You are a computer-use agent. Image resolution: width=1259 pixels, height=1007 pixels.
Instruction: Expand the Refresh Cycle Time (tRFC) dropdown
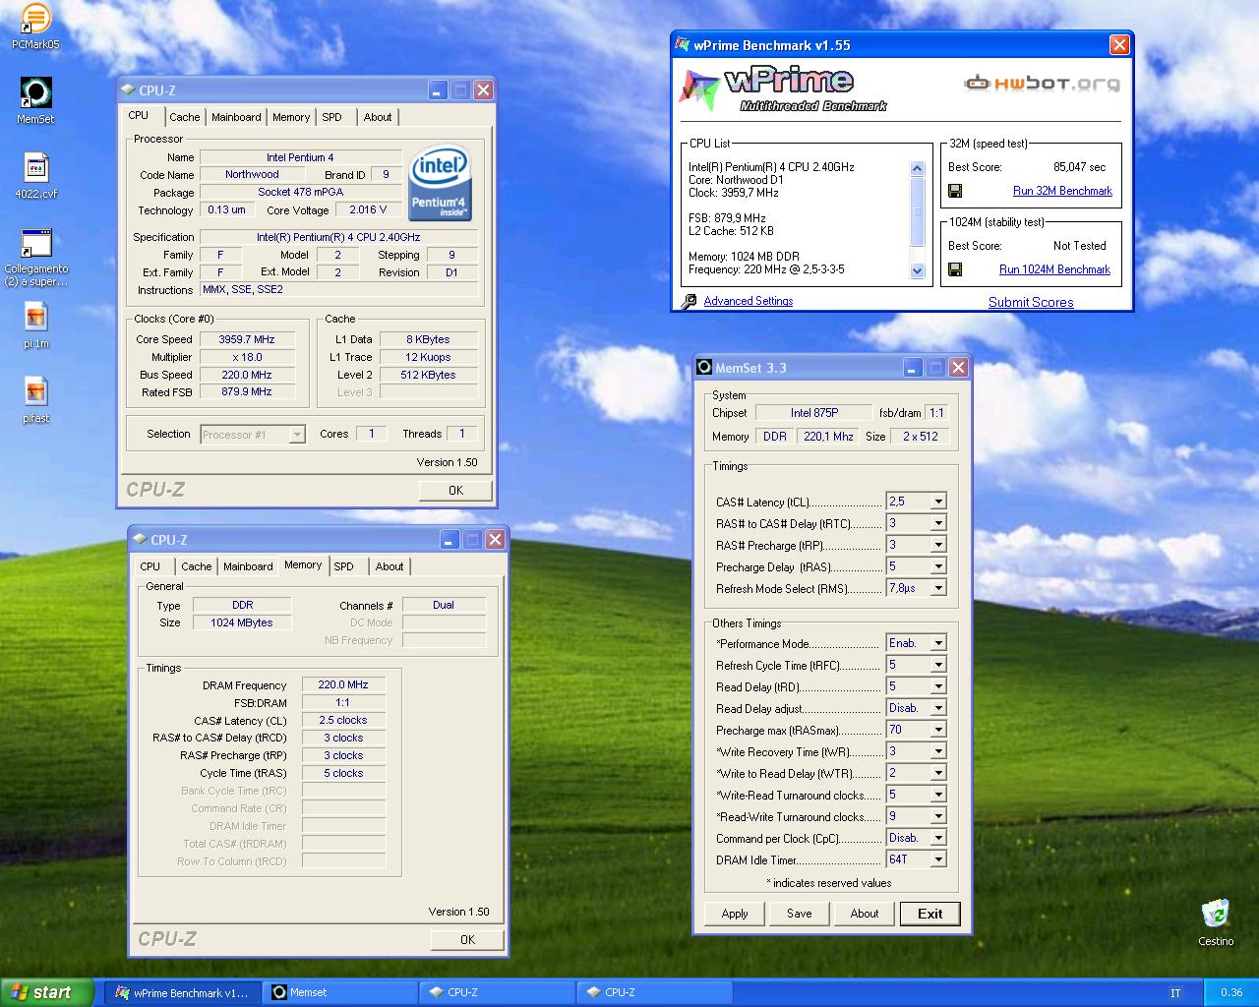938,665
